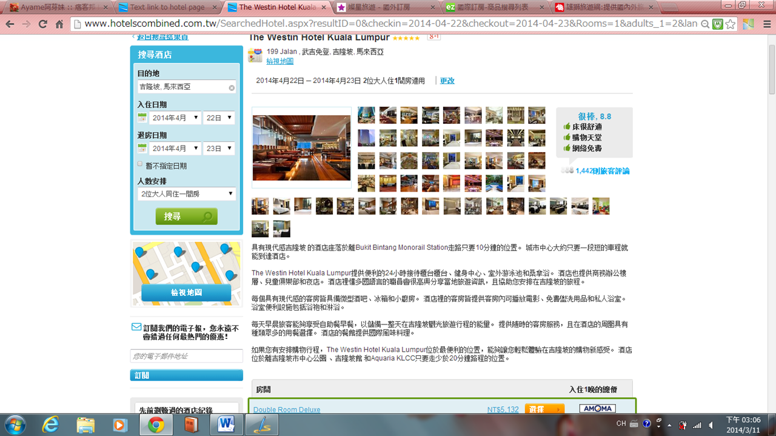Open check-out month dropdown 2014年4月
This screenshot has width=776, height=436.
175,148
